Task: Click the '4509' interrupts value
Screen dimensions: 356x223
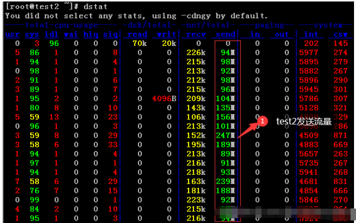Action: tap(308, 136)
